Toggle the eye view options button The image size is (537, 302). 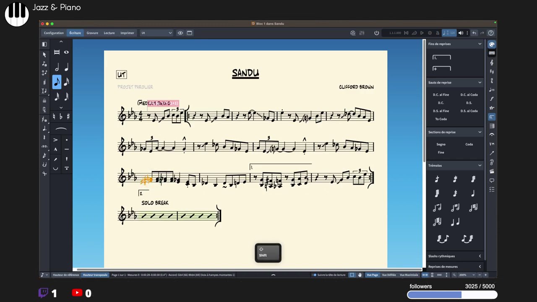click(180, 33)
